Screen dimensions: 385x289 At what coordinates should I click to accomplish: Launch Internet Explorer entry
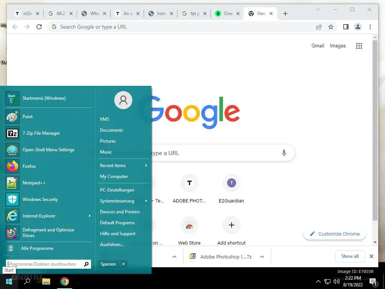point(49,216)
